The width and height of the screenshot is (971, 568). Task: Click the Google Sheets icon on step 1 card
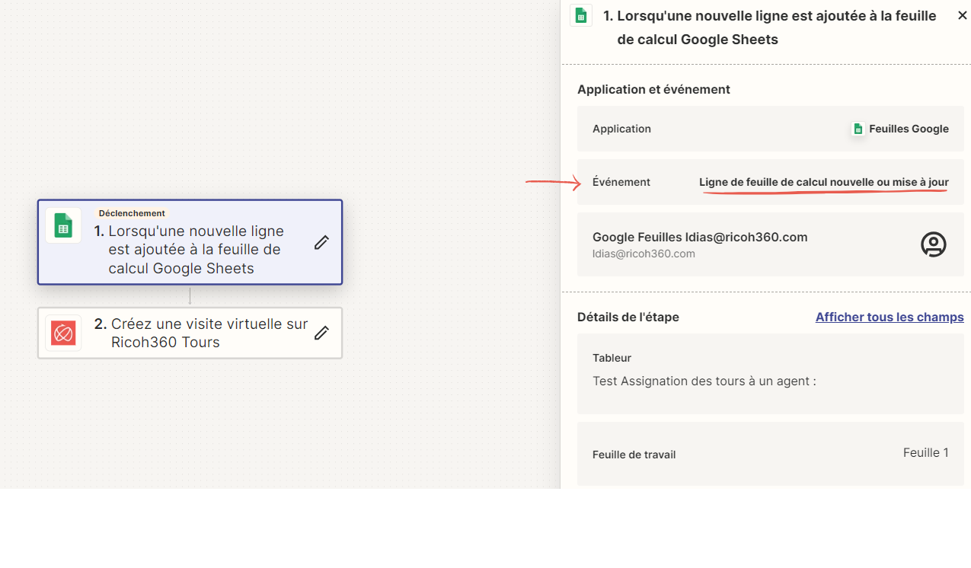click(63, 226)
